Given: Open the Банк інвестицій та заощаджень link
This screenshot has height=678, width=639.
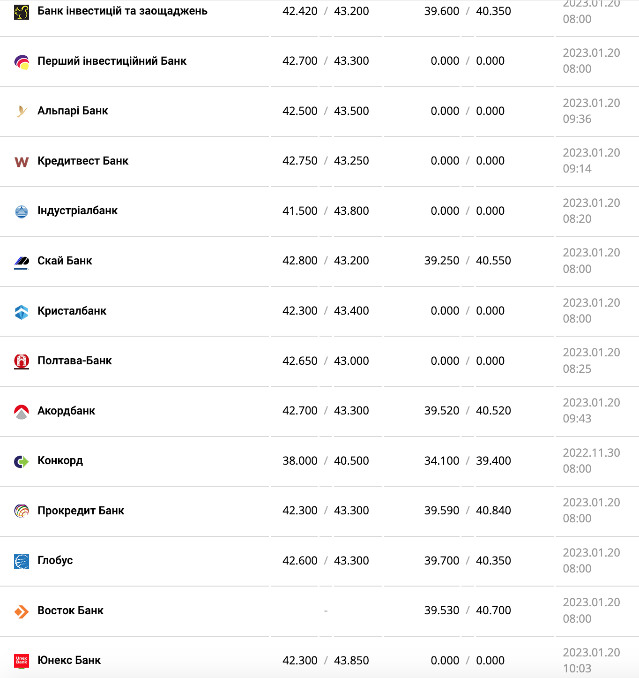Looking at the screenshot, I should coord(122,11).
